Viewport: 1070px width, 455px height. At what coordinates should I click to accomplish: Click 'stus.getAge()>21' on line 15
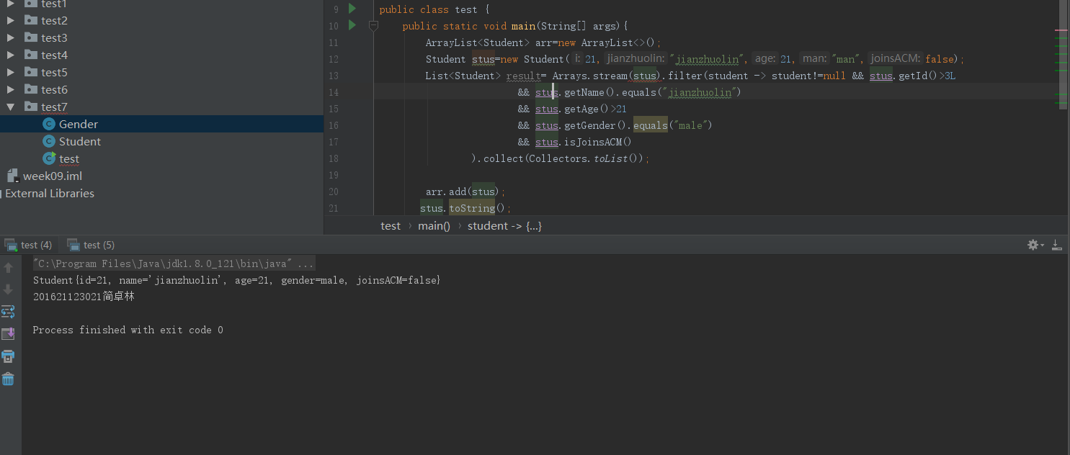tap(581, 109)
